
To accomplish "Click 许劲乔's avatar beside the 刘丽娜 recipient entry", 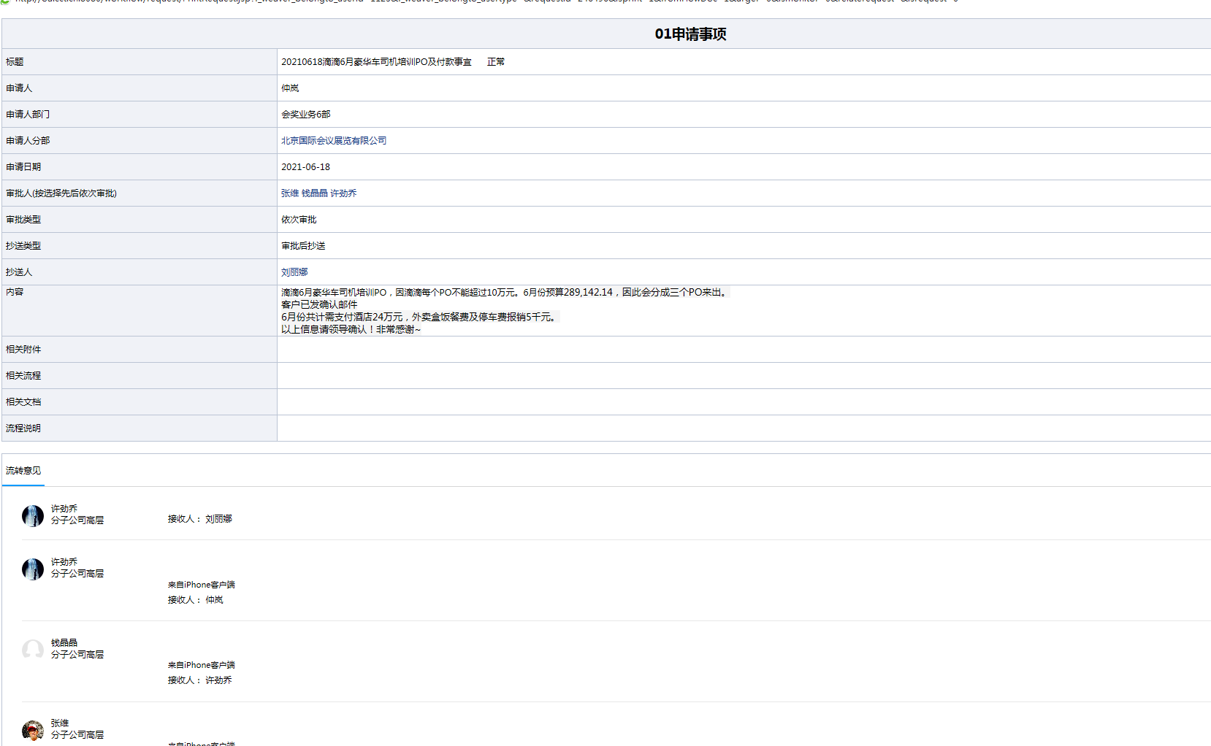I will pos(33,516).
